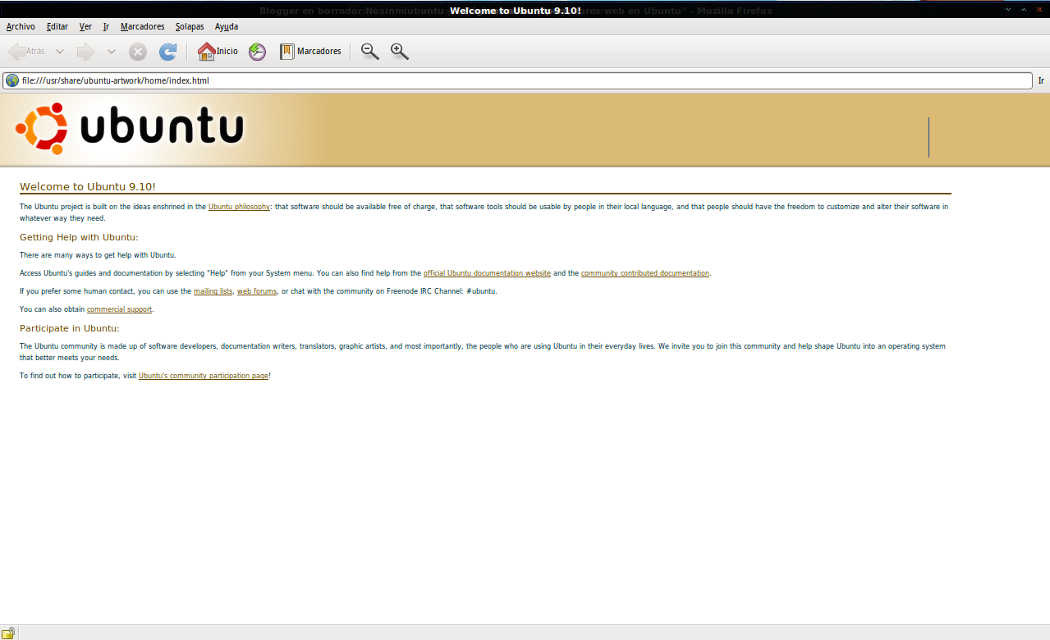Screen dimensions: 1050x640
Task: Open the history clock icon
Action: 258,52
